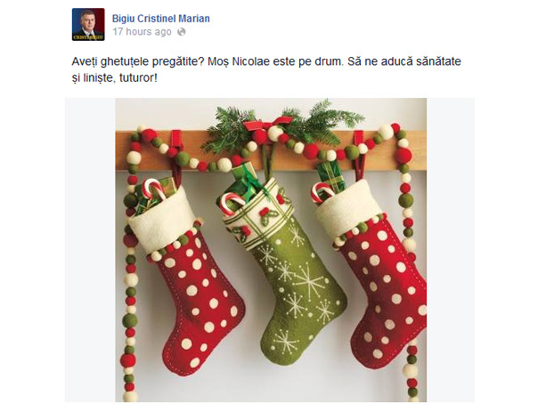Click the candy cane in the right stocking
The width and height of the screenshot is (538, 404).
[322, 192]
